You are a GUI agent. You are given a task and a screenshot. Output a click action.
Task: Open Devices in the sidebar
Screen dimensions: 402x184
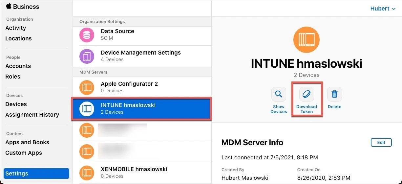16,104
